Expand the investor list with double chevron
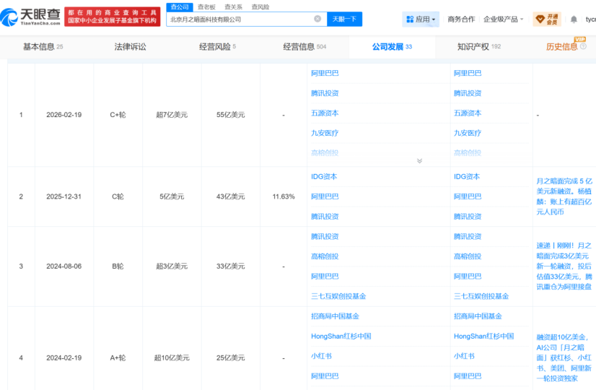596x390 pixels. coord(420,161)
